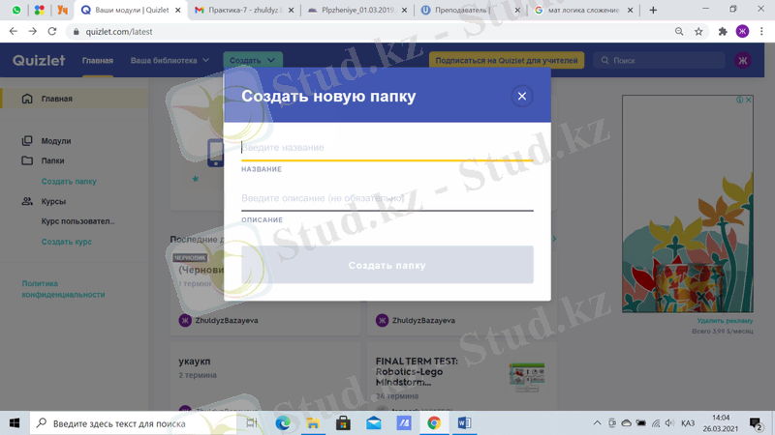Open the Создать dropdown button
This screenshot has height=435, width=775.
click(253, 60)
